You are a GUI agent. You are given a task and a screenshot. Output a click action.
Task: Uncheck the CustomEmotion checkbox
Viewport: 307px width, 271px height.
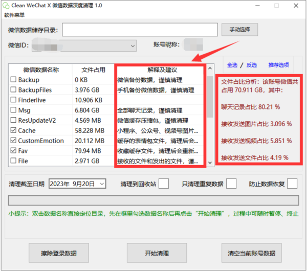tap(13, 141)
